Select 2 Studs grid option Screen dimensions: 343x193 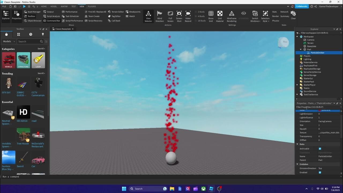(x=200, y=12)
